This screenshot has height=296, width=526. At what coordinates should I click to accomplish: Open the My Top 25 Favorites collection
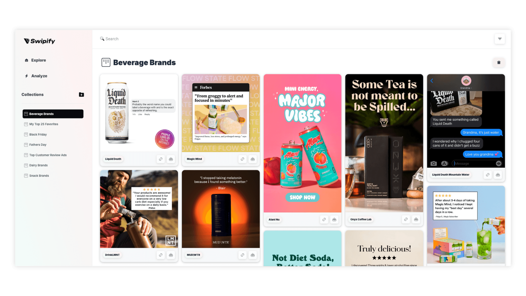pos(43,124)
